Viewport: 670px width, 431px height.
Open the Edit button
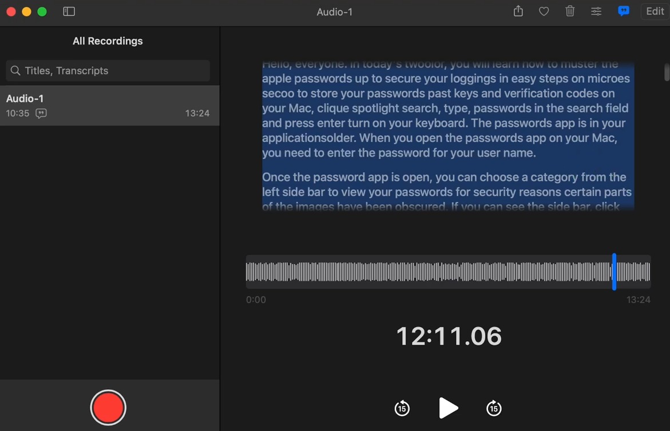[x=655, y=11]
